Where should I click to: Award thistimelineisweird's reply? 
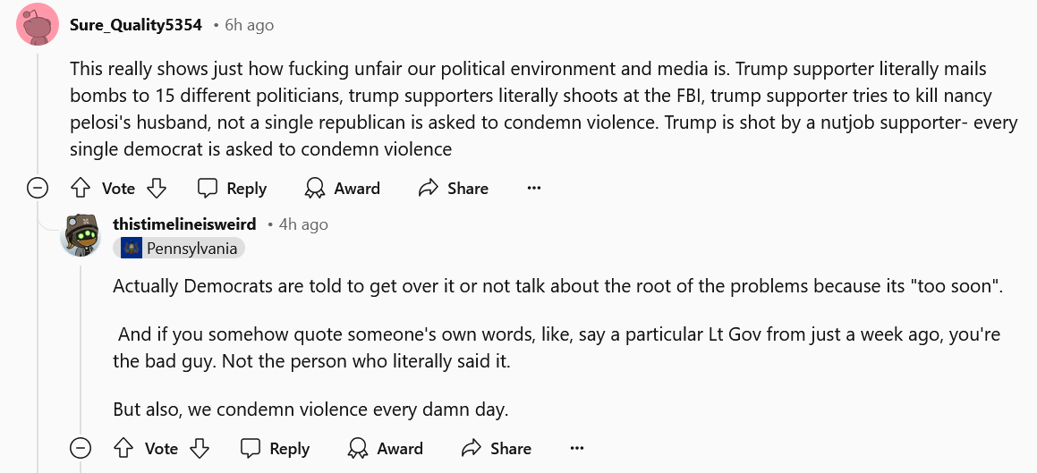tap(386, 448)
